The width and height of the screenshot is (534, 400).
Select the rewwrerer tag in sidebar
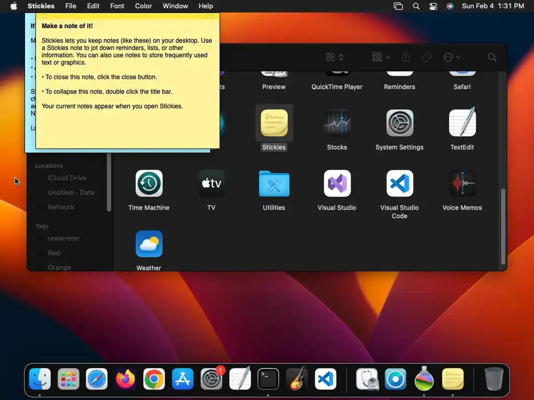click(x=64, y=239)
